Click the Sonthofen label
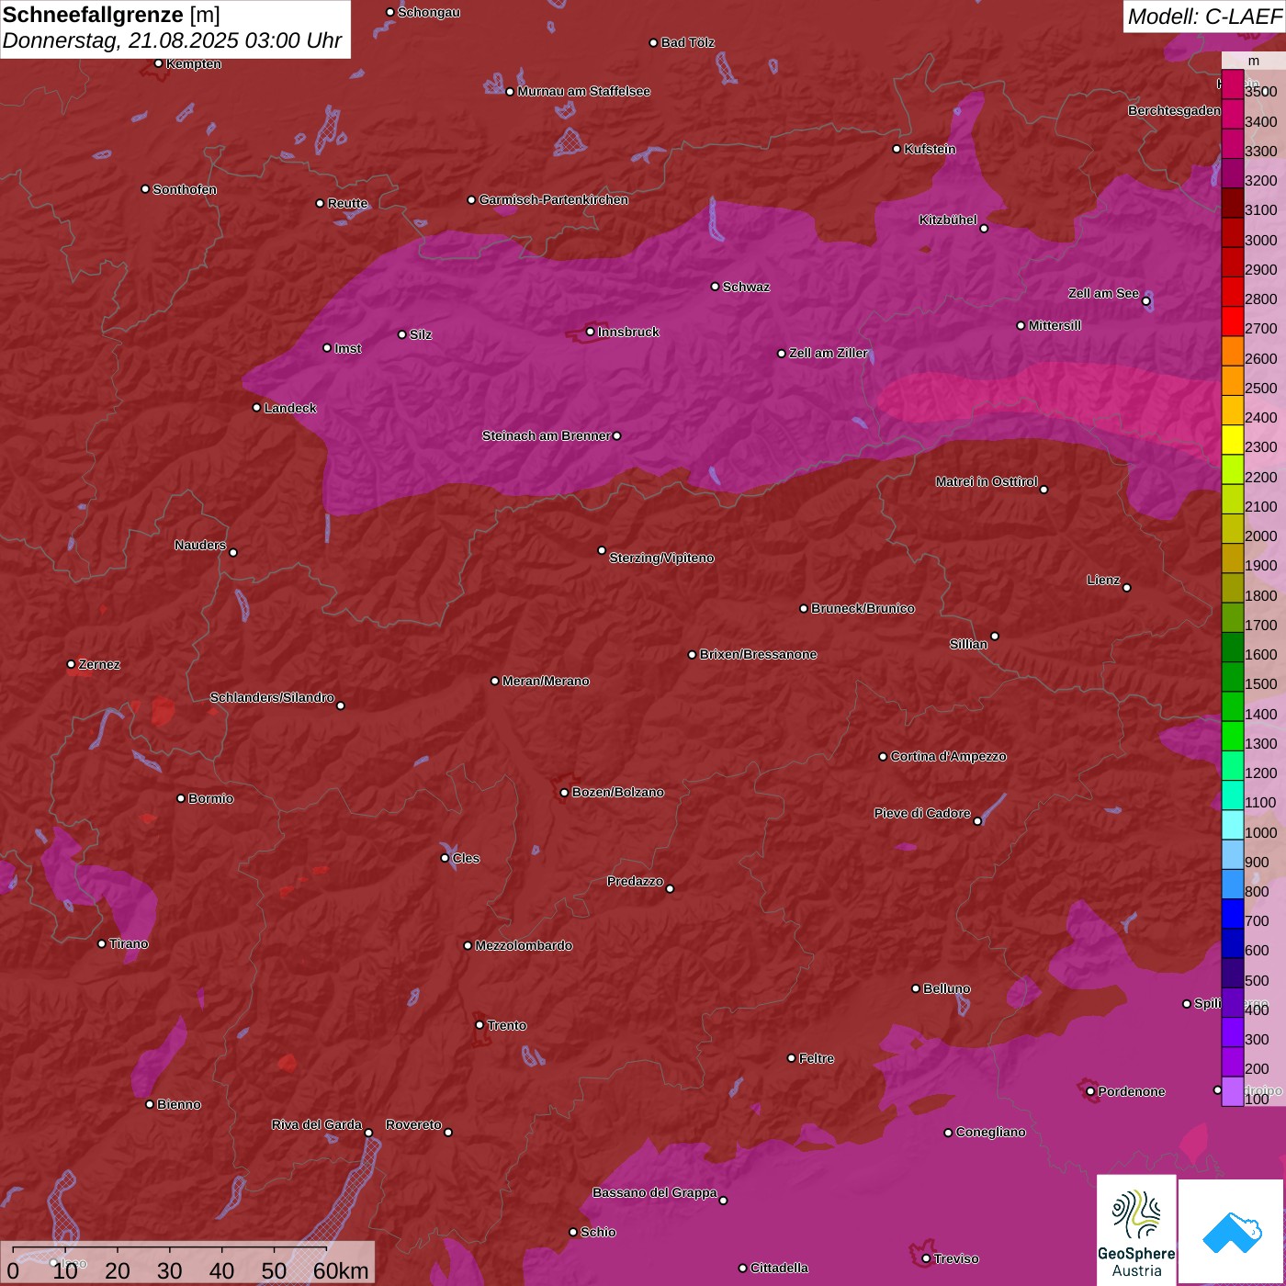This screenshot has height=1286, width=1286. (x=185, y=189)
